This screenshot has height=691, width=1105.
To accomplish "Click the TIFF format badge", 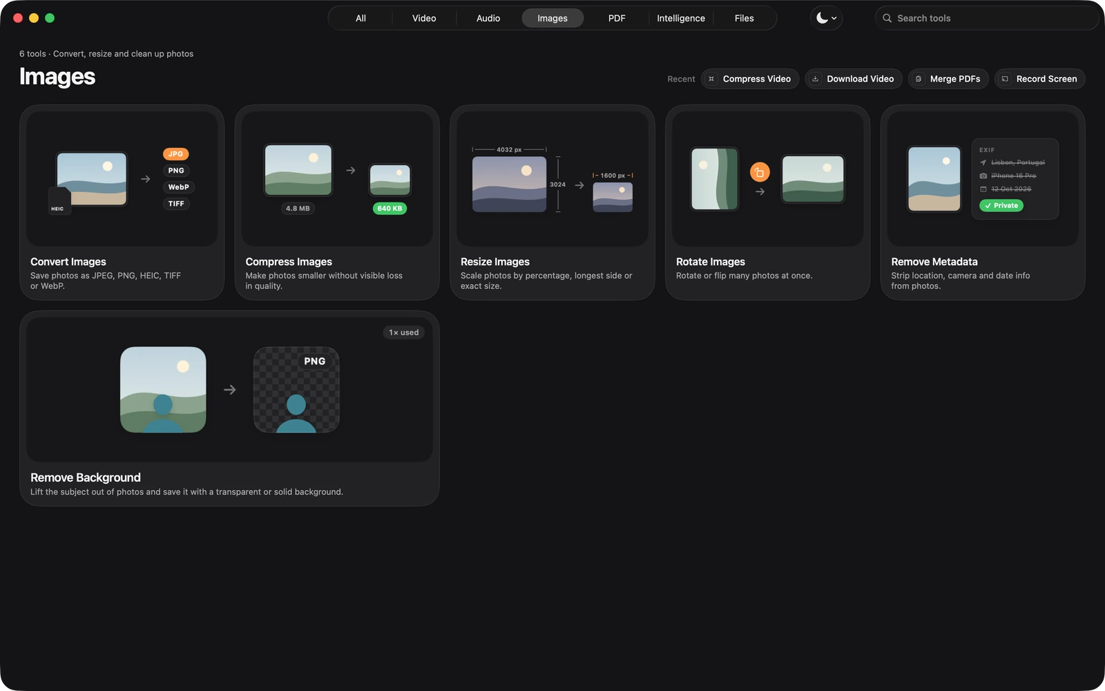I will pos(176,204).
